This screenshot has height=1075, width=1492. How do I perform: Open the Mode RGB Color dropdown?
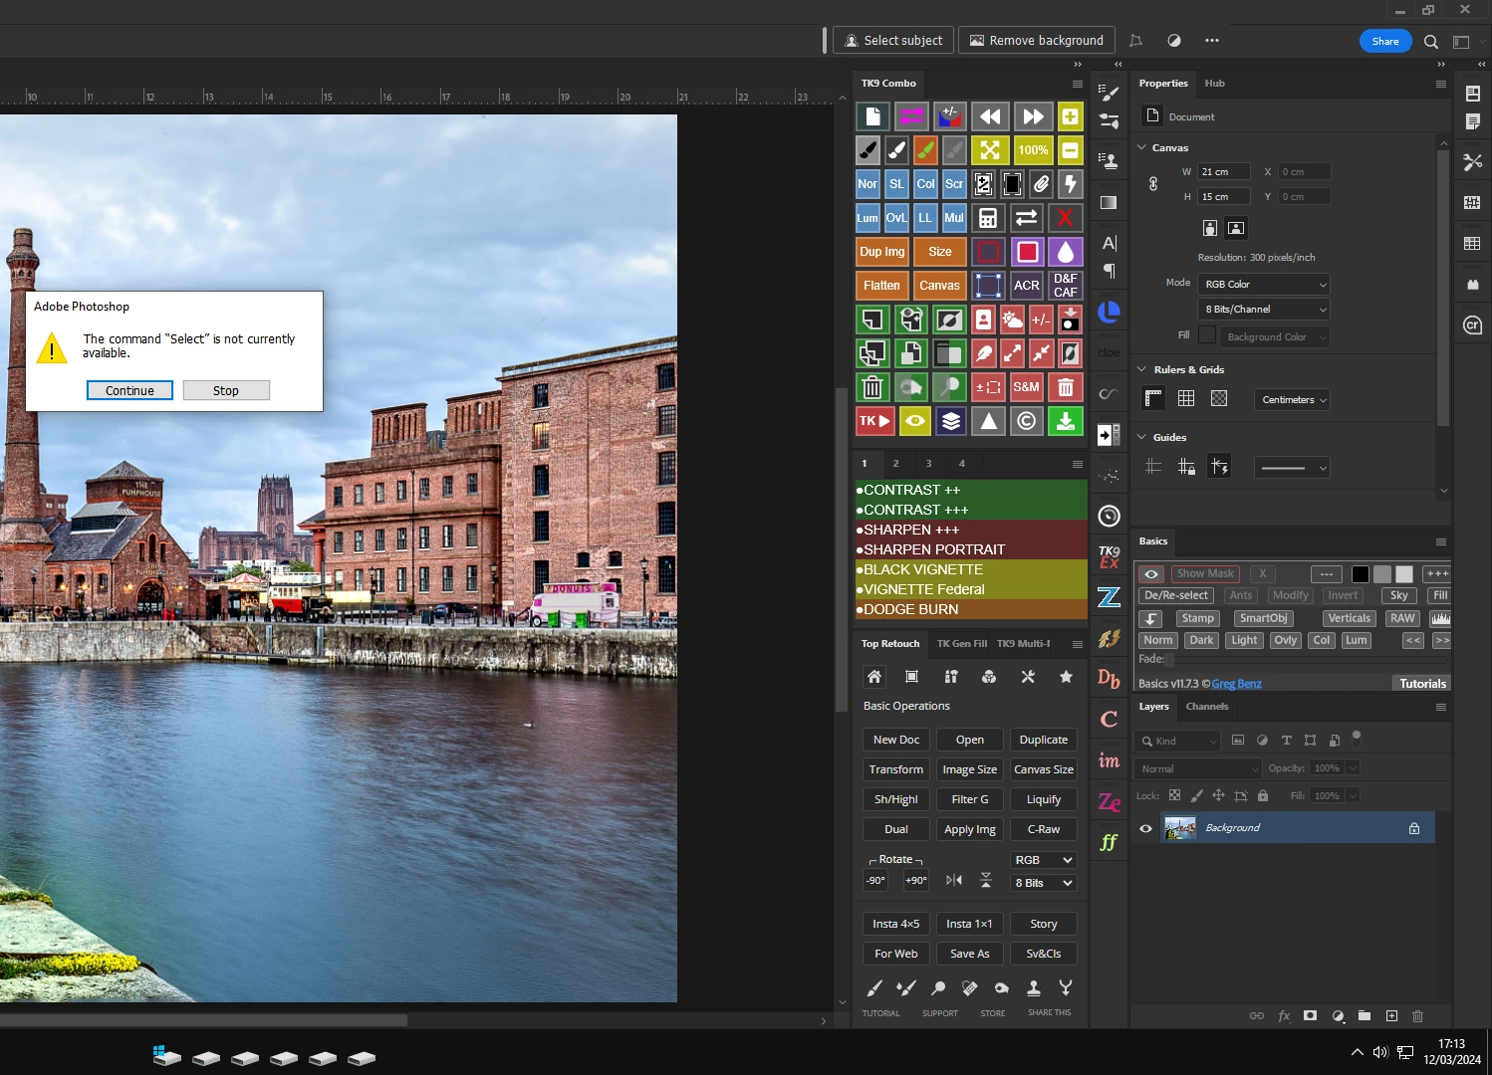(1263, 284)
